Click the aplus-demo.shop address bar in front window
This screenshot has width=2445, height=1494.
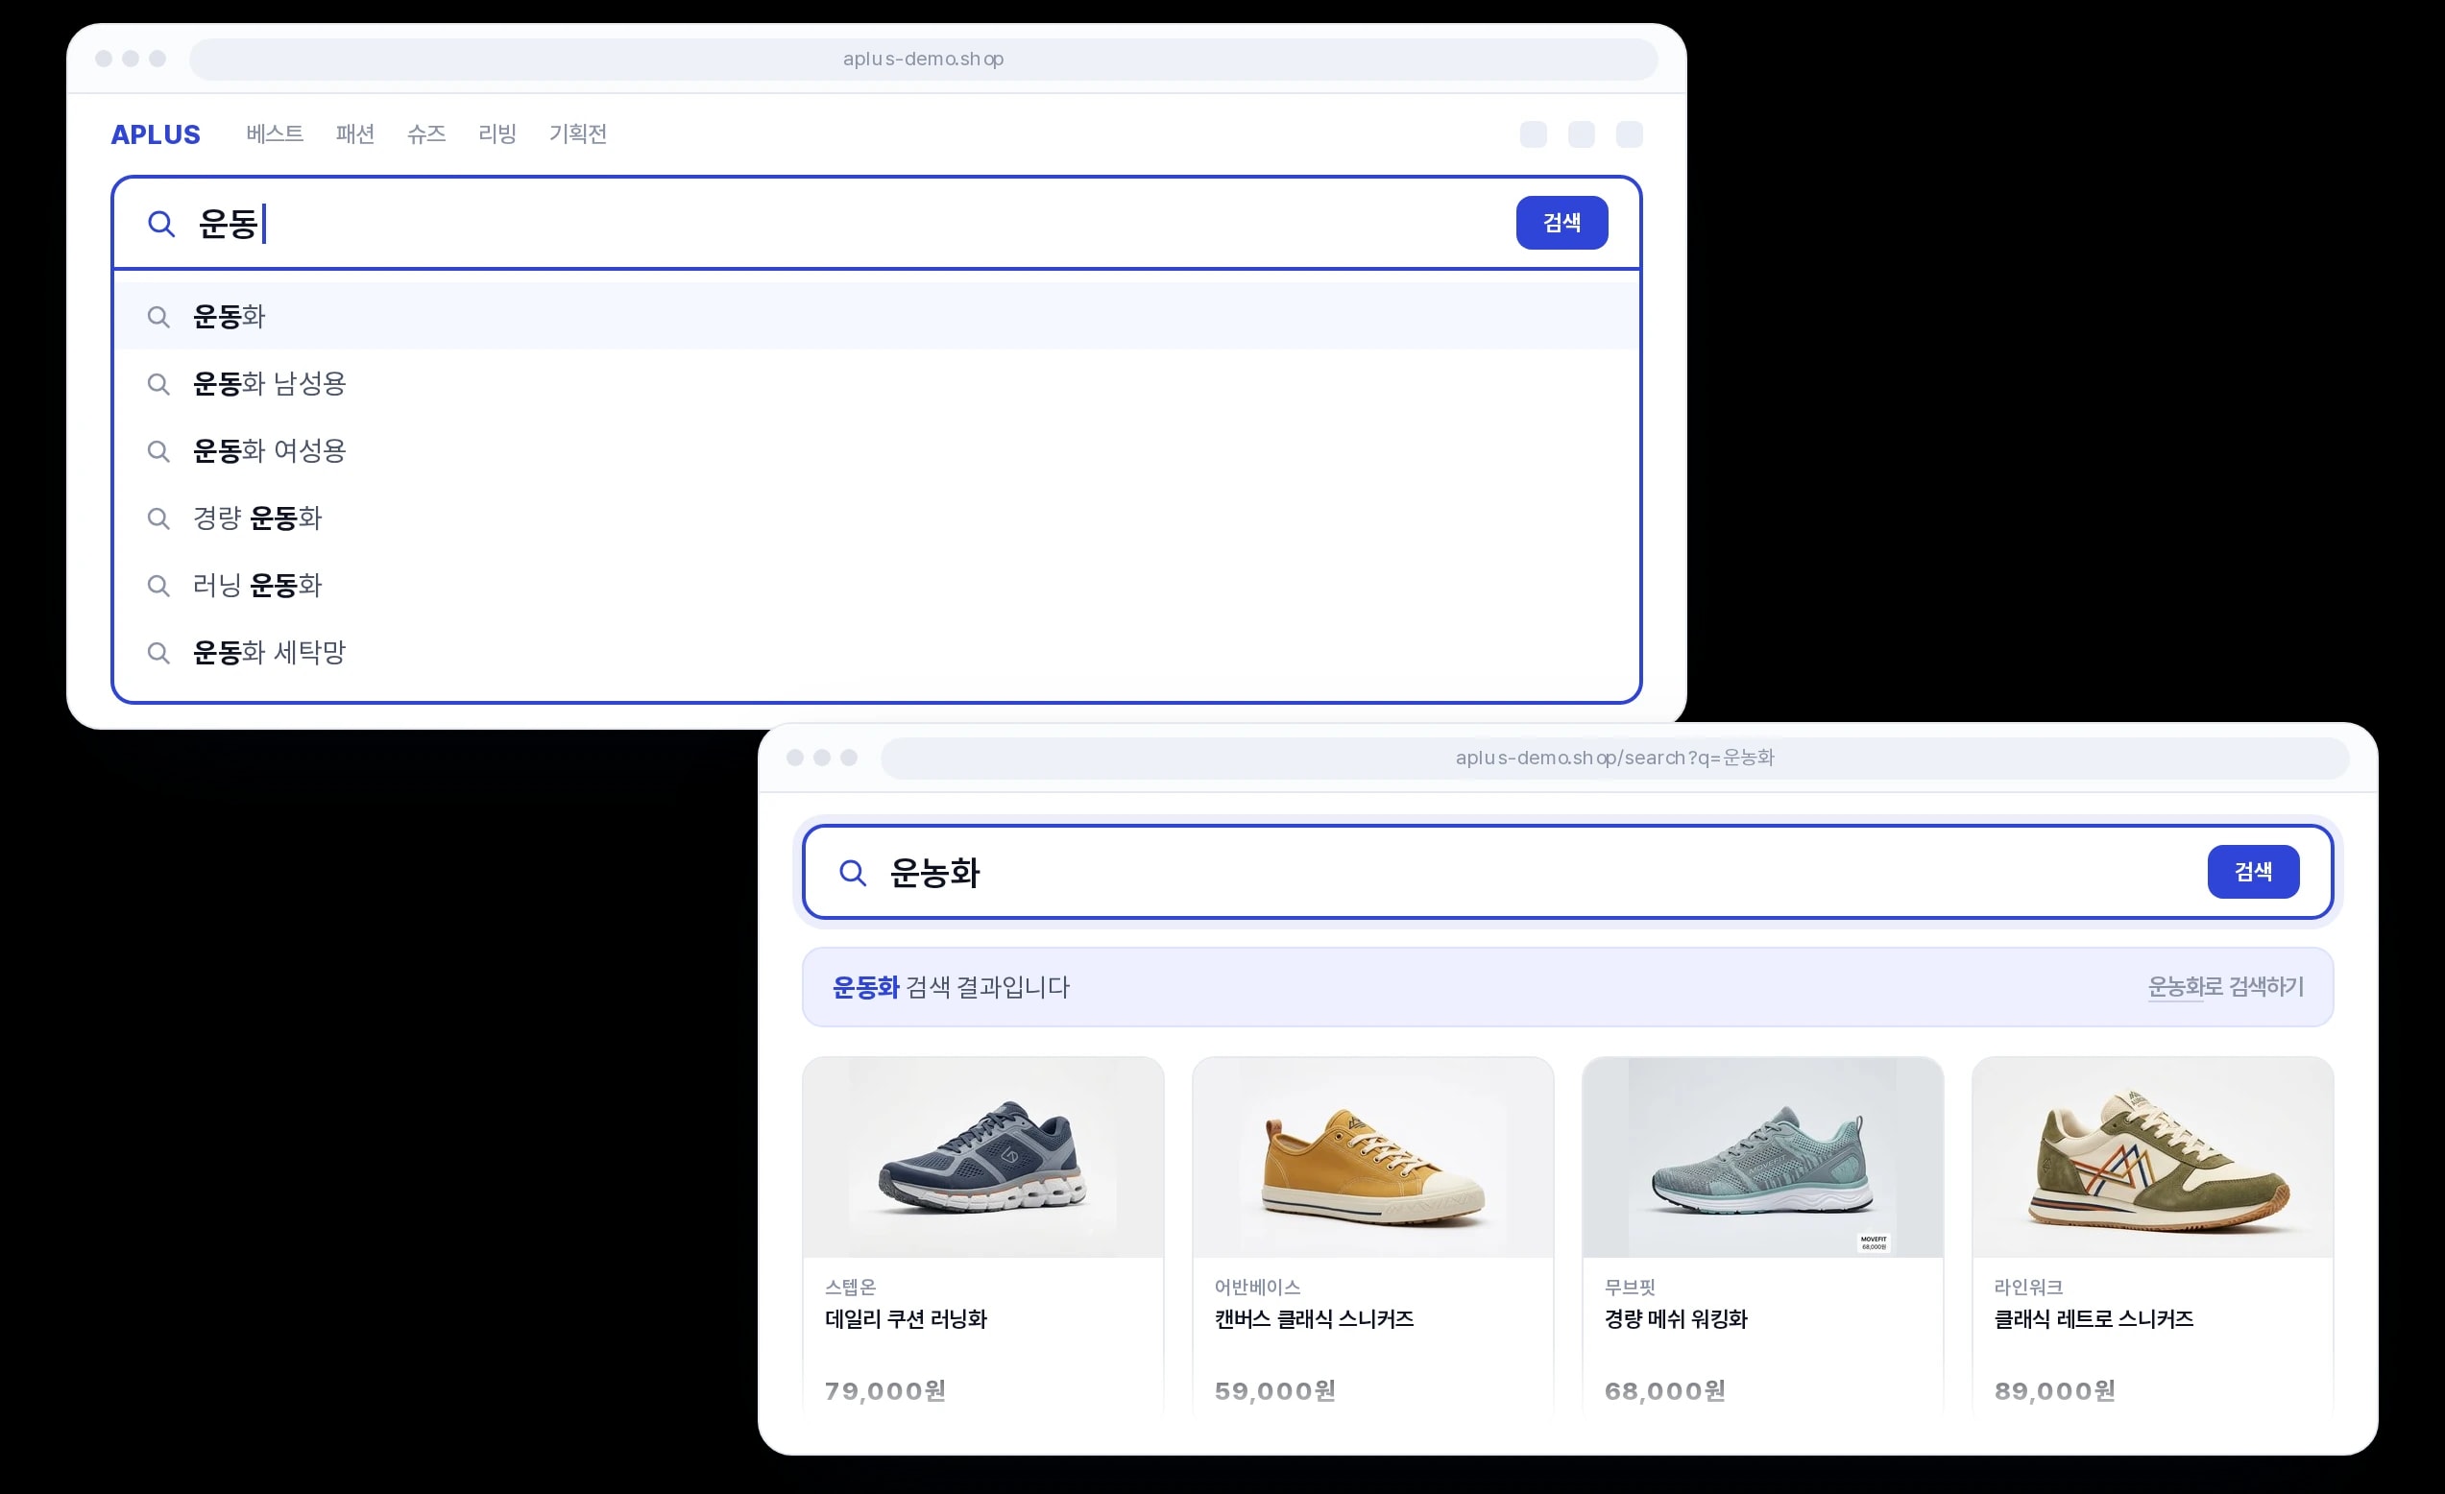click(x=923, y=60)
